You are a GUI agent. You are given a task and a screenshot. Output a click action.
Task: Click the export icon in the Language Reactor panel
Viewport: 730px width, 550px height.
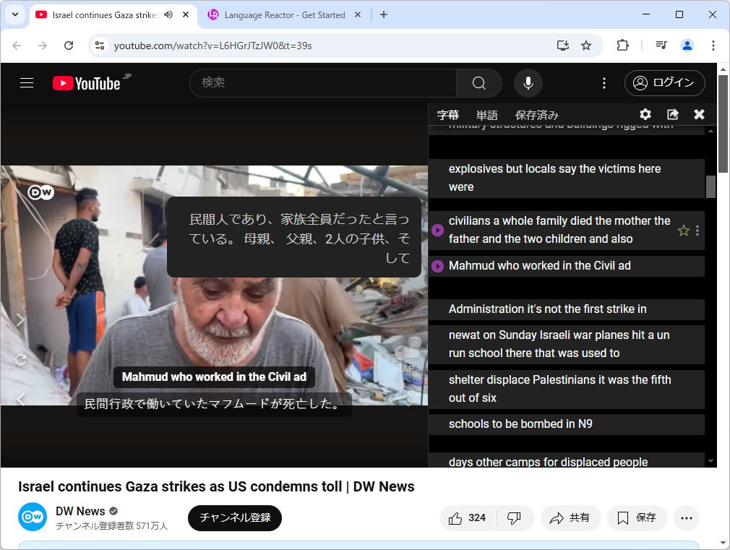click(672, 114)
